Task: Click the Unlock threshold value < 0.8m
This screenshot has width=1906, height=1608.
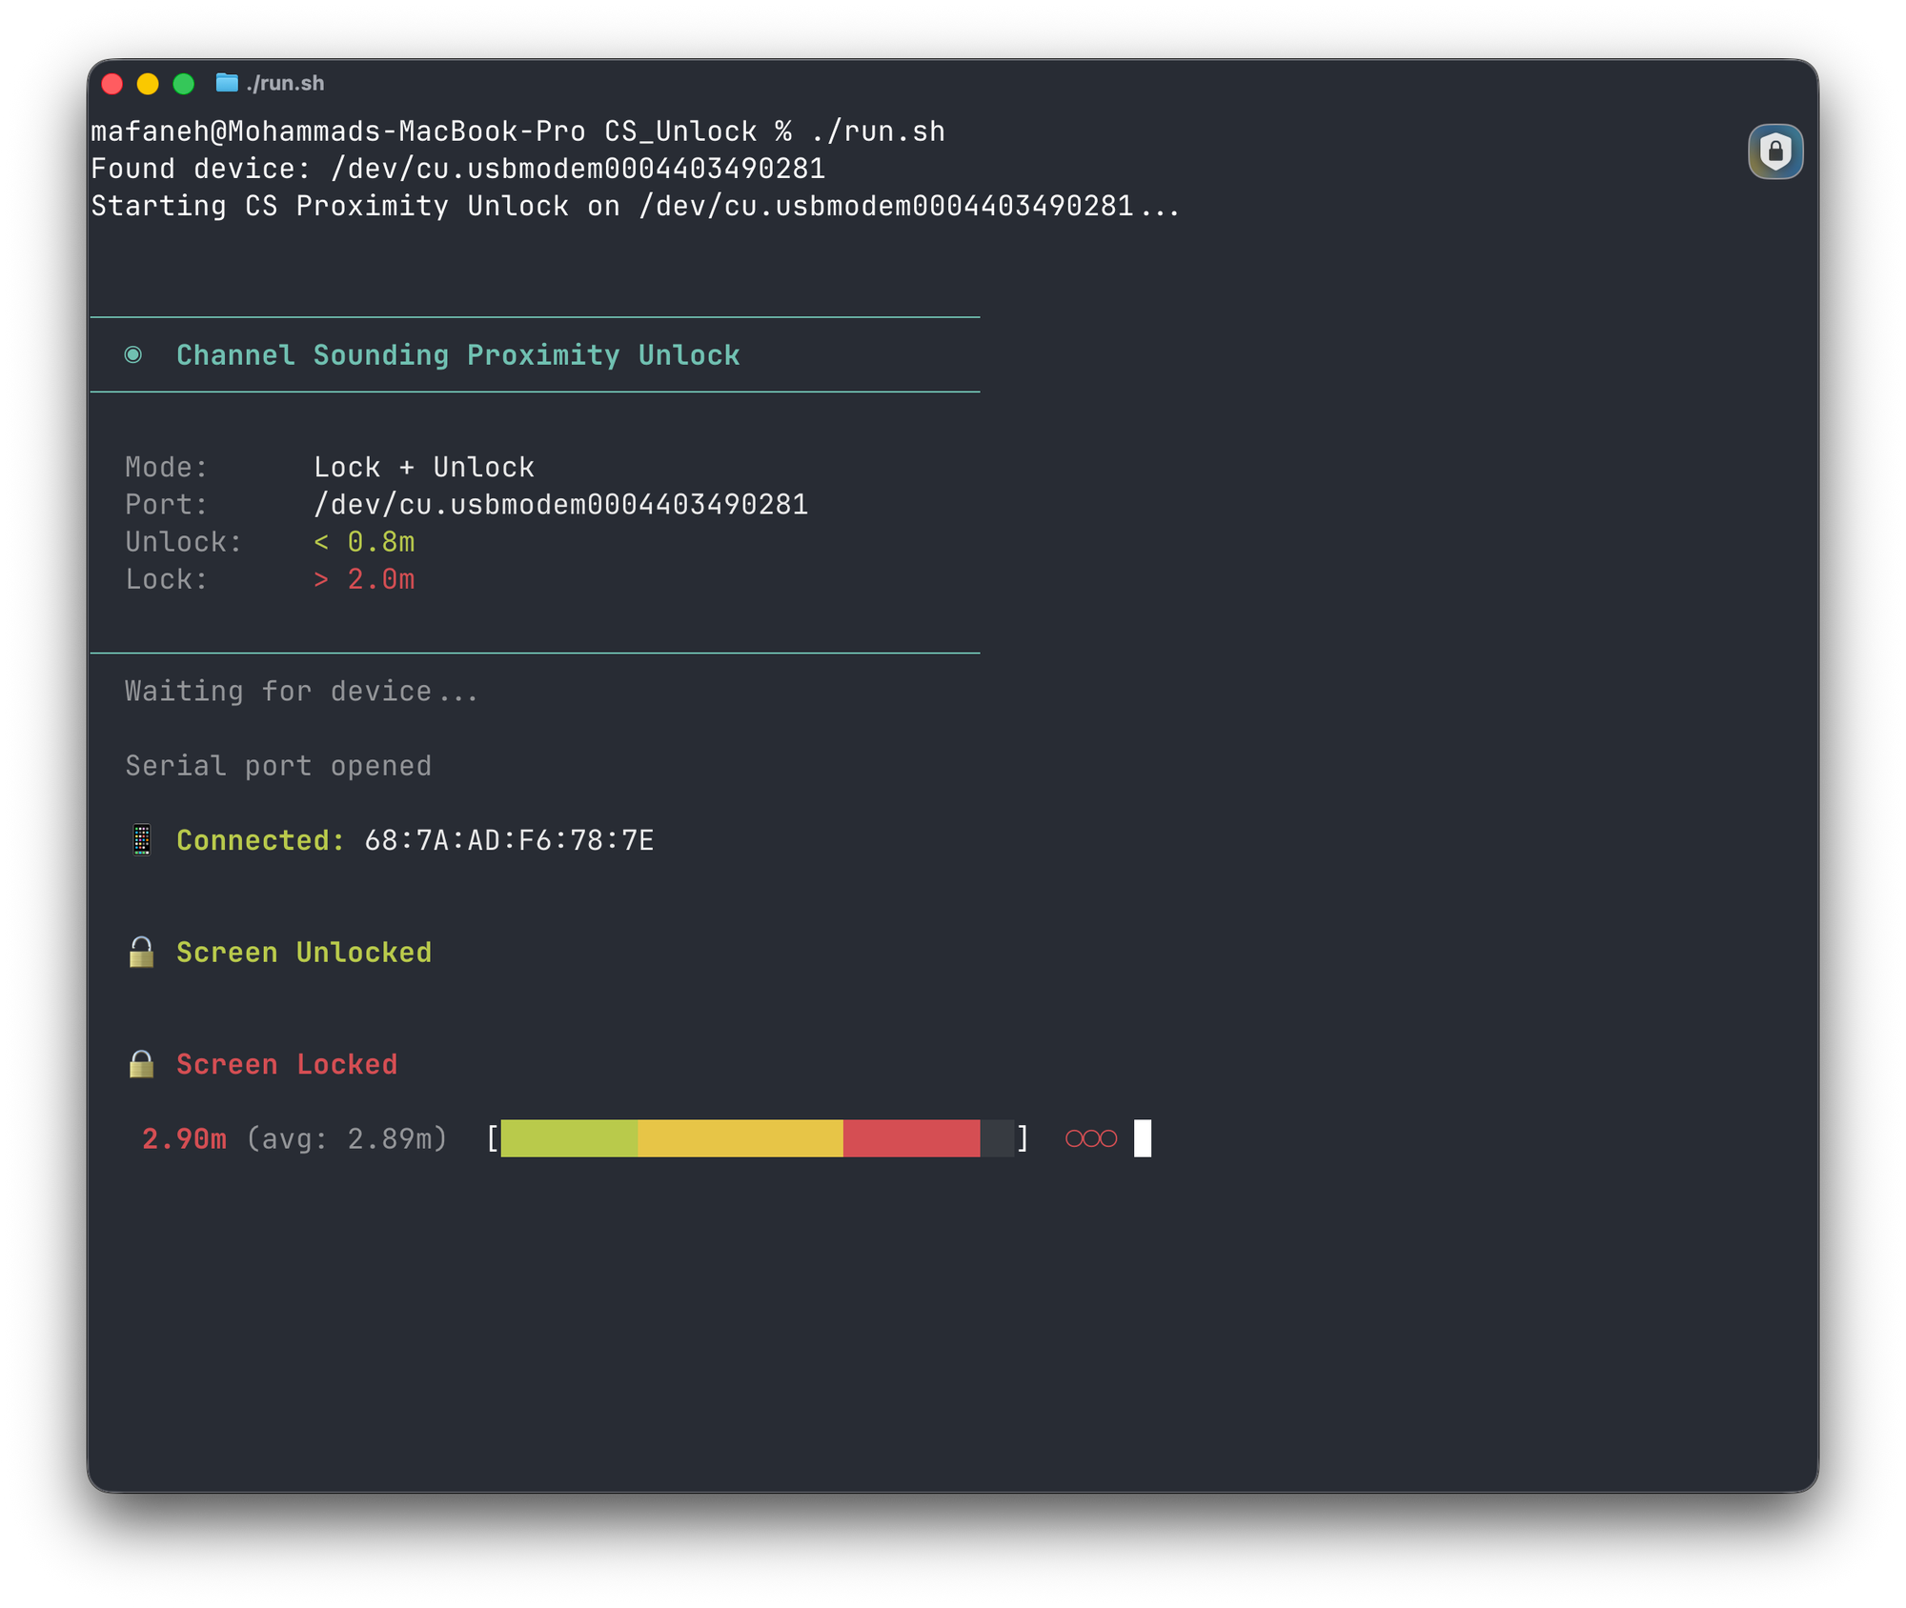Action: pos(364,542)
